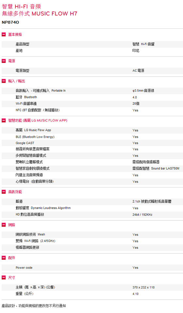The height and width of the screenshot is (313, 183).
Task: Click the MUSIC FLOW H7 title
Action: [x=55, y=13]
